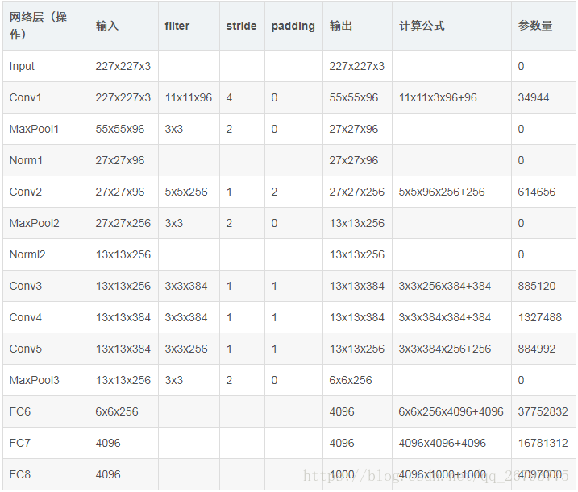Click the filter cell '11x11x96'
The image size is (578, 492).
(189, 97)
